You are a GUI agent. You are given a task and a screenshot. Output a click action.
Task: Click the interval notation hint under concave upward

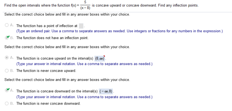pyautogui.click(x=84, y=64)
